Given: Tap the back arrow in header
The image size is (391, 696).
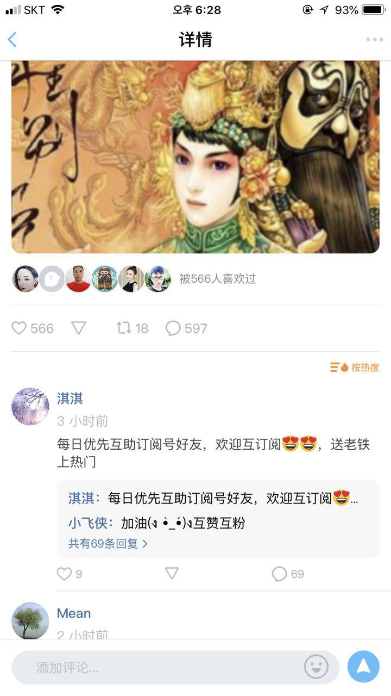Looking at the screenshot, I should 12,40.
